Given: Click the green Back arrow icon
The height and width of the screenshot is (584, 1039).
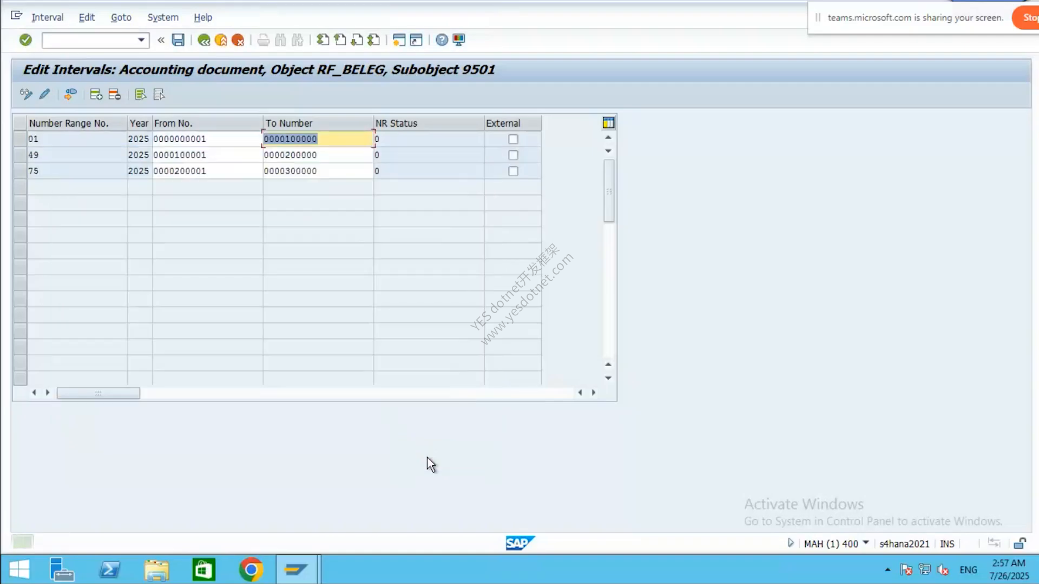Looking at the screenshot, I should click(x=204, y=39).
